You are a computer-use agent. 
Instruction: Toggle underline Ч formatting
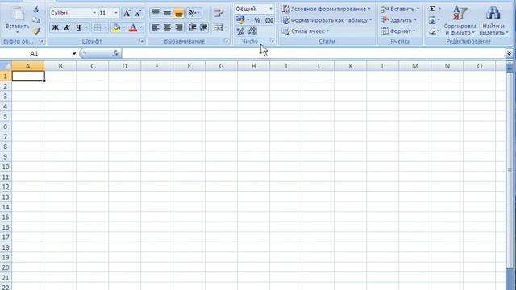pyautogui.click(x=78, y=27)
